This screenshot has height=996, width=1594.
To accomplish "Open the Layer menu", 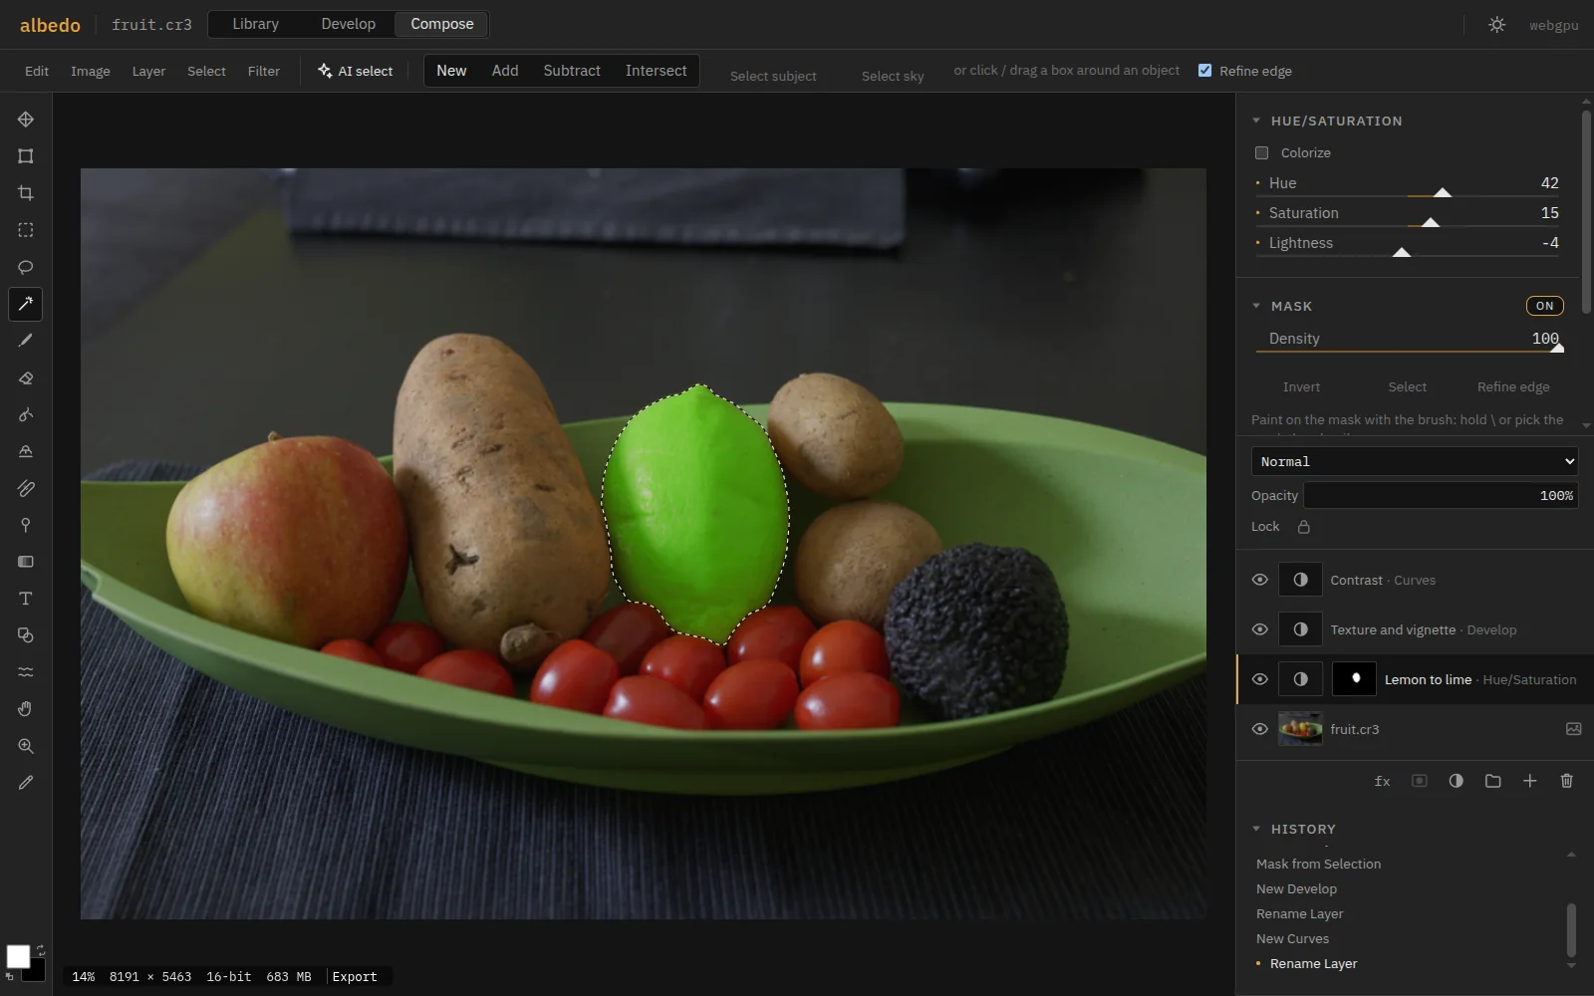I will point(148,71).
